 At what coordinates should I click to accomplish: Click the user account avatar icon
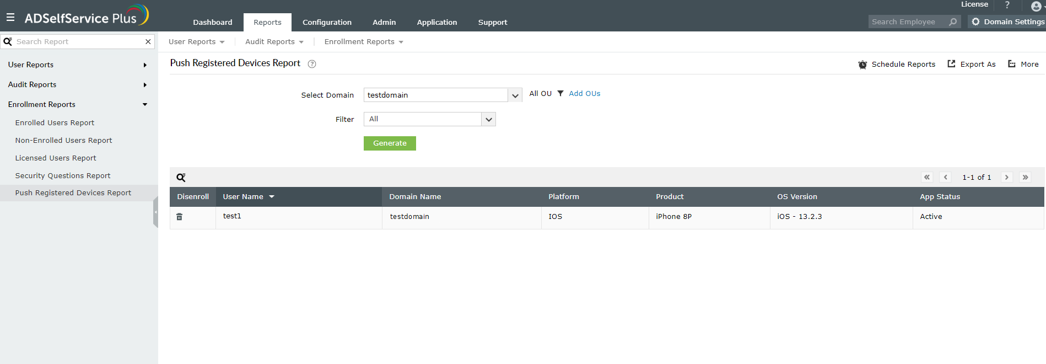pyautogui.click(x=1036, y=7)
